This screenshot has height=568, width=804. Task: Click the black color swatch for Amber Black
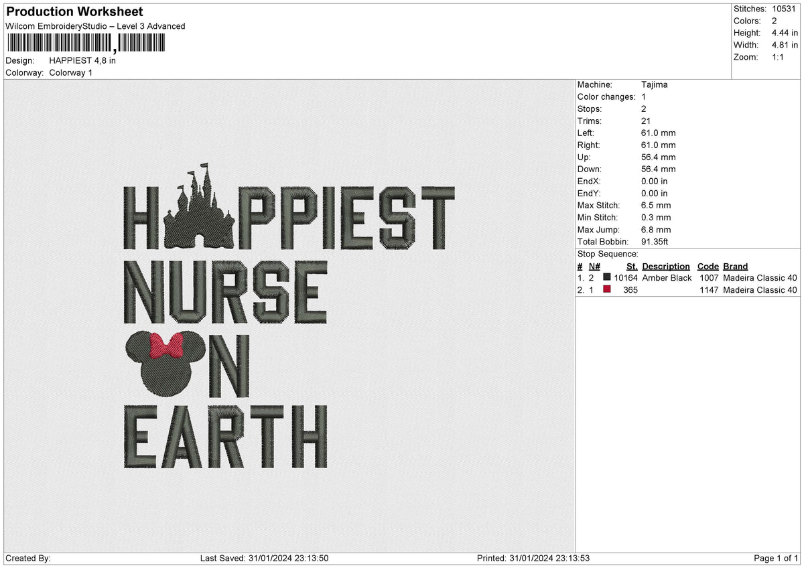pos(607,277)
